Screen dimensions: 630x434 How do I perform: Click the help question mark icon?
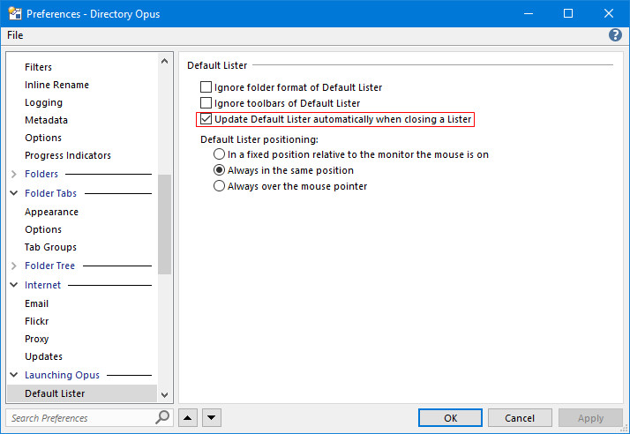click(x=615, y=35)
